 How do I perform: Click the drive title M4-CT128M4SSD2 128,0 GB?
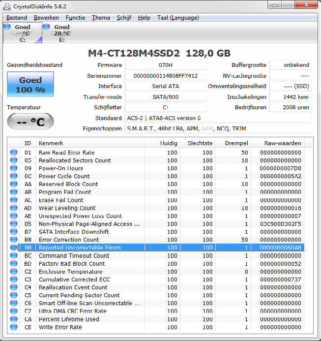[x=159, y=53]
